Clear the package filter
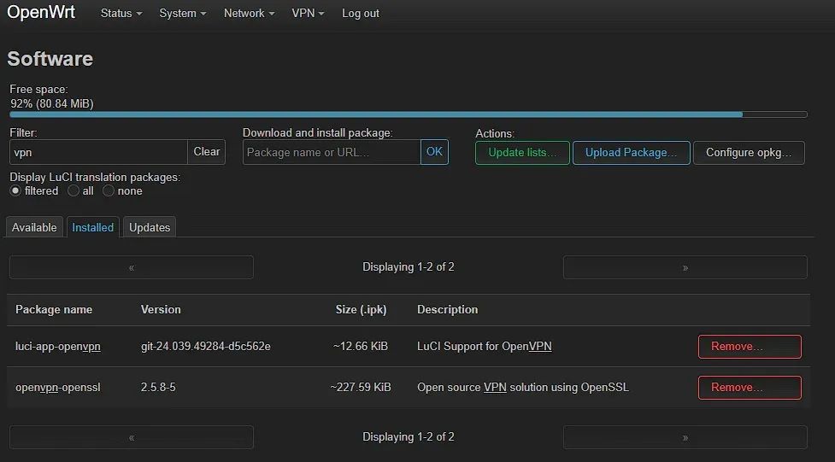The width and height of the screenshot is (835, 462). click(x=207, y=152)
